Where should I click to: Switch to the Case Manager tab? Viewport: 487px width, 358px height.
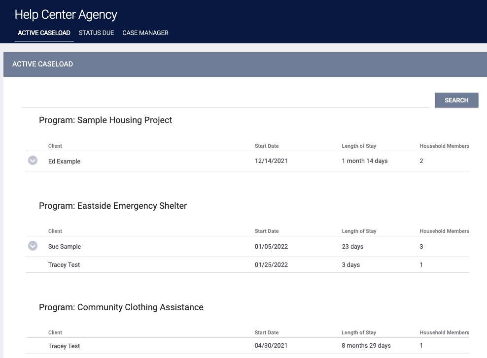[x=145, y=33]
